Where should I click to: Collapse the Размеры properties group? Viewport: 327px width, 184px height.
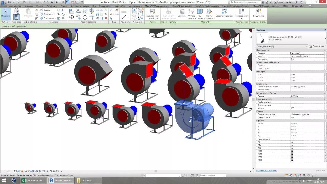[325, 72]
